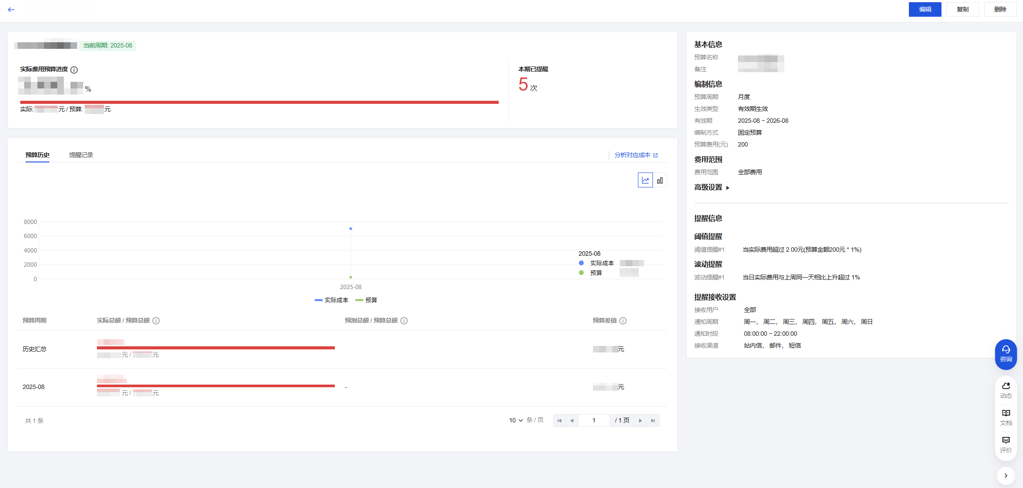Switch to the 提醒记录 tab
The width and height of the screenshot is (1023, 488).
[81, 155]
